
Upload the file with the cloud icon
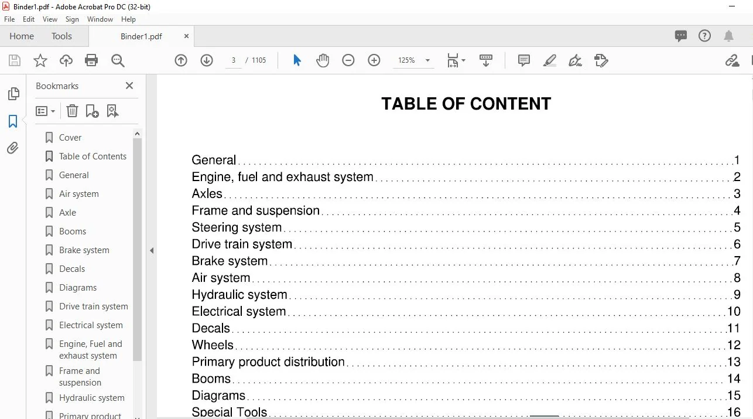coord(66,60)
